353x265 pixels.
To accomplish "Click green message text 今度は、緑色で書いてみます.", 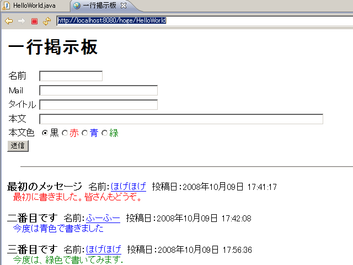I will [68, 260].
